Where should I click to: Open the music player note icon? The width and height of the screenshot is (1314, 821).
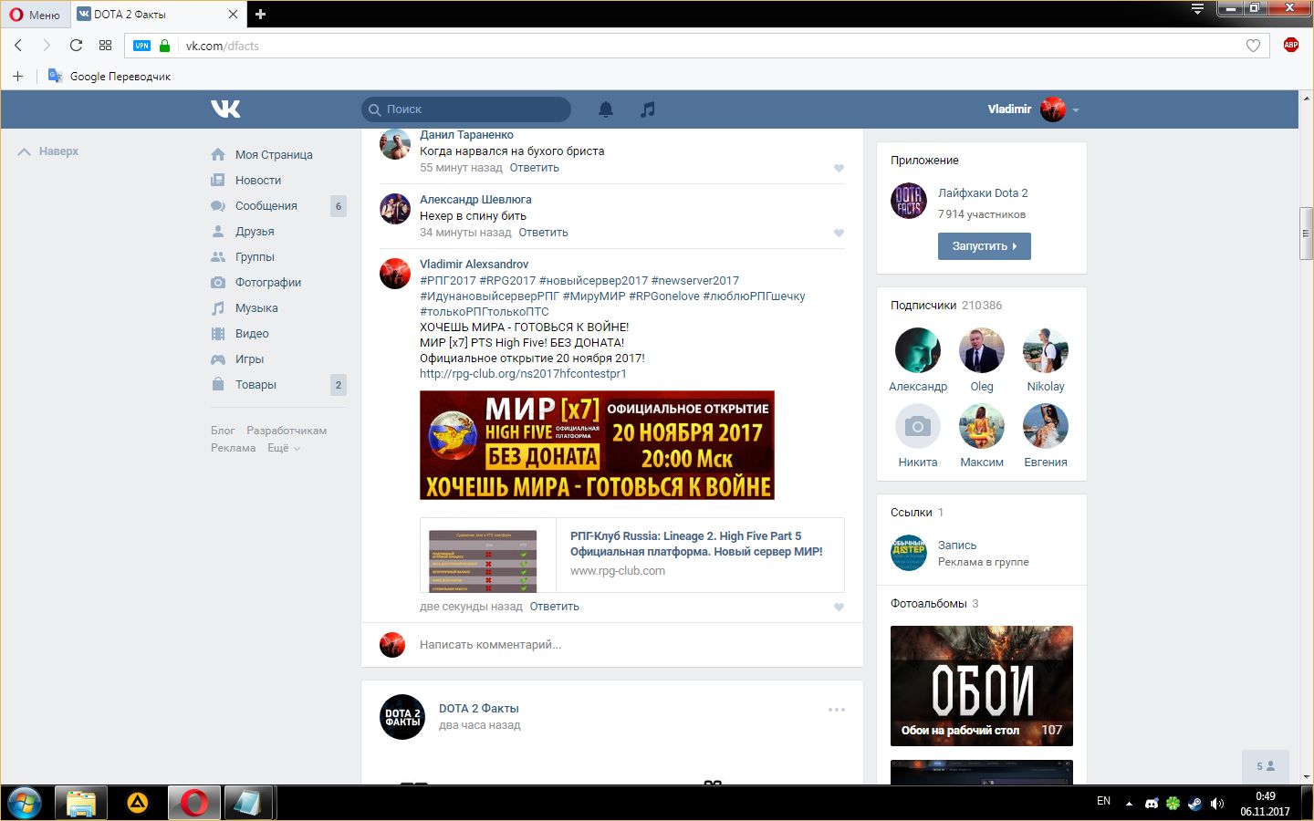tap(647, 109)
